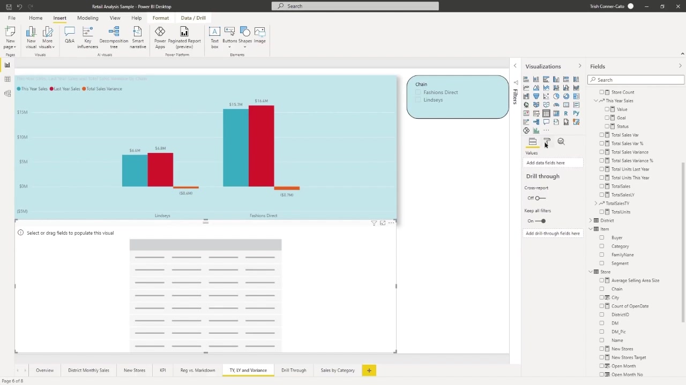The height and width of the screenshot is (385, 686).
Task: Click the Fields pane search box
Action: point(636,80)
